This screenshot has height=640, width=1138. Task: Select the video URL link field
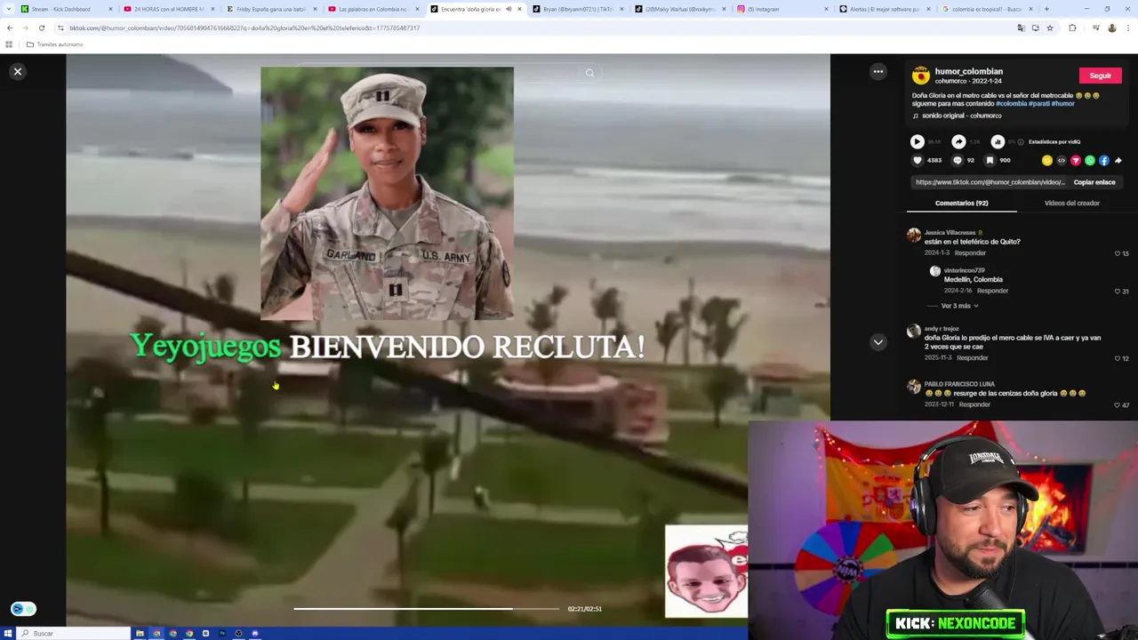pos(990,182)
